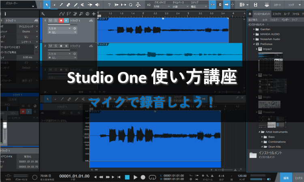Select the Range tool

[55, 5]
